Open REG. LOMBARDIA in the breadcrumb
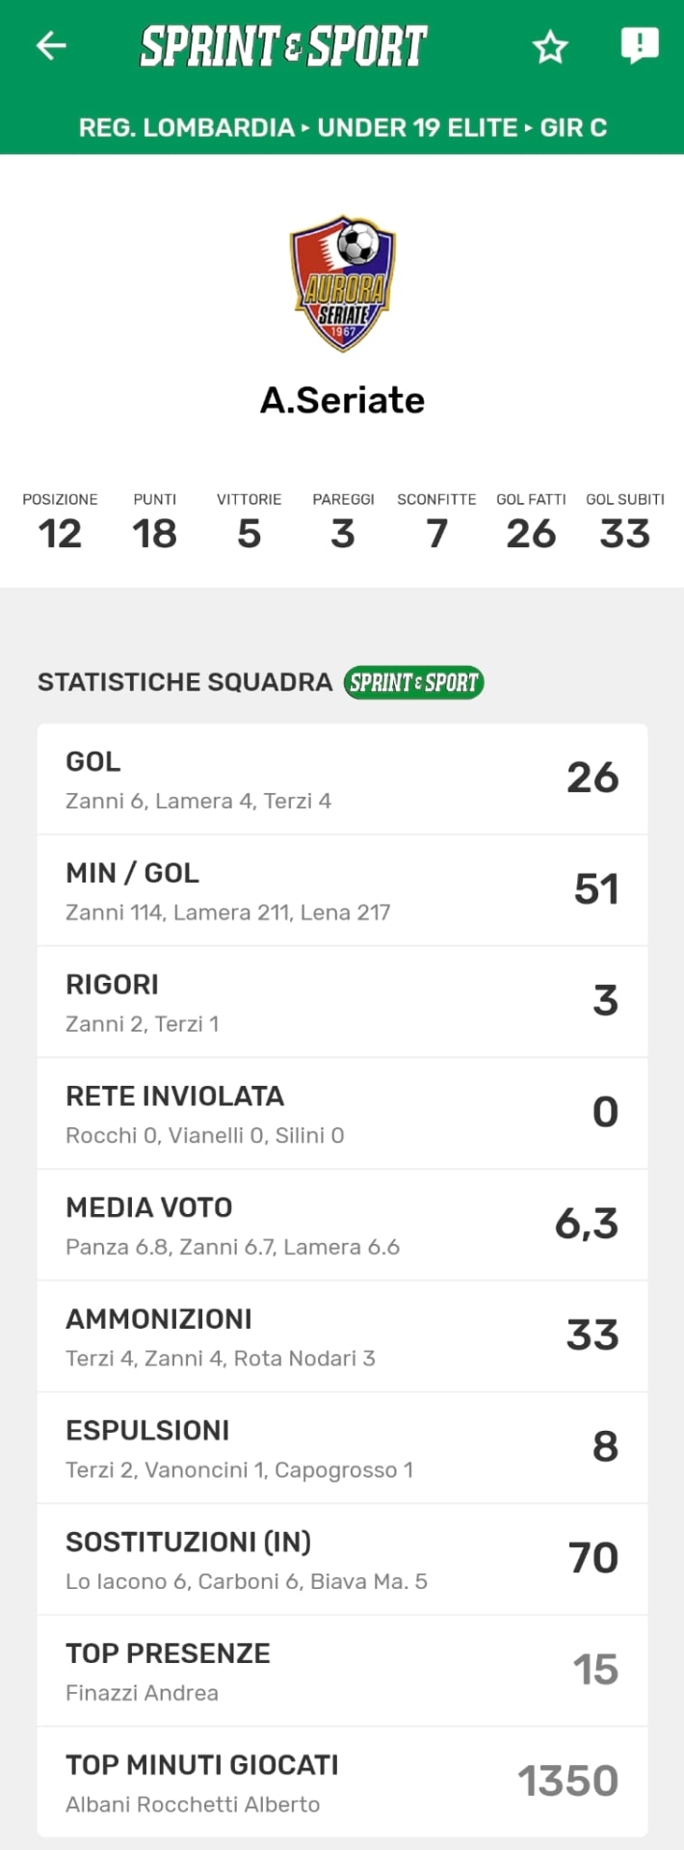684x1850 pixels. point(186,127)
